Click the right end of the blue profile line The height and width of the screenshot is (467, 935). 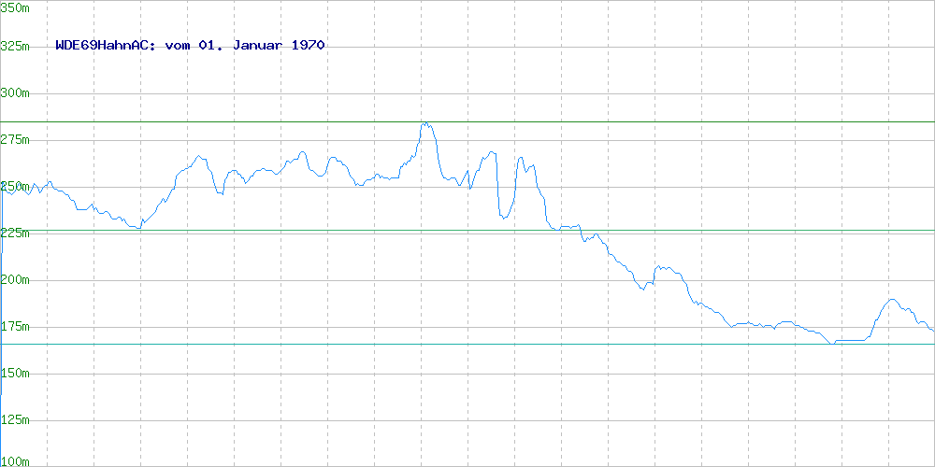tap(933, 331)
